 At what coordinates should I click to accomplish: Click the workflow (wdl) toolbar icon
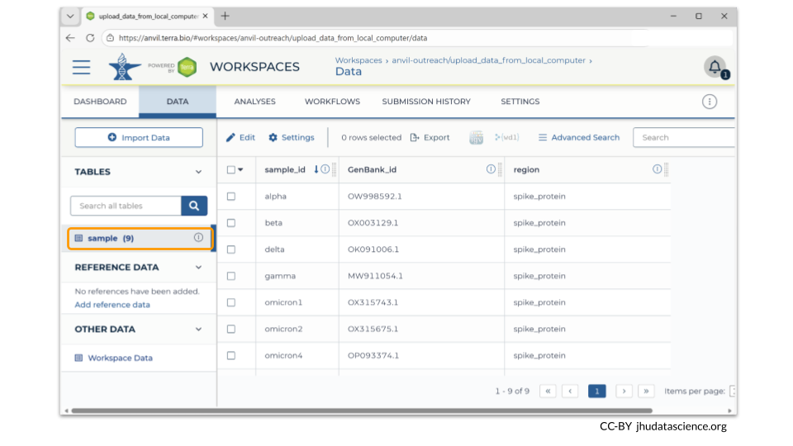506,138
